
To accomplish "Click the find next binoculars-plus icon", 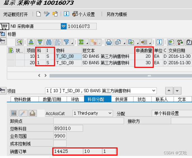I will tap(58, 42).
